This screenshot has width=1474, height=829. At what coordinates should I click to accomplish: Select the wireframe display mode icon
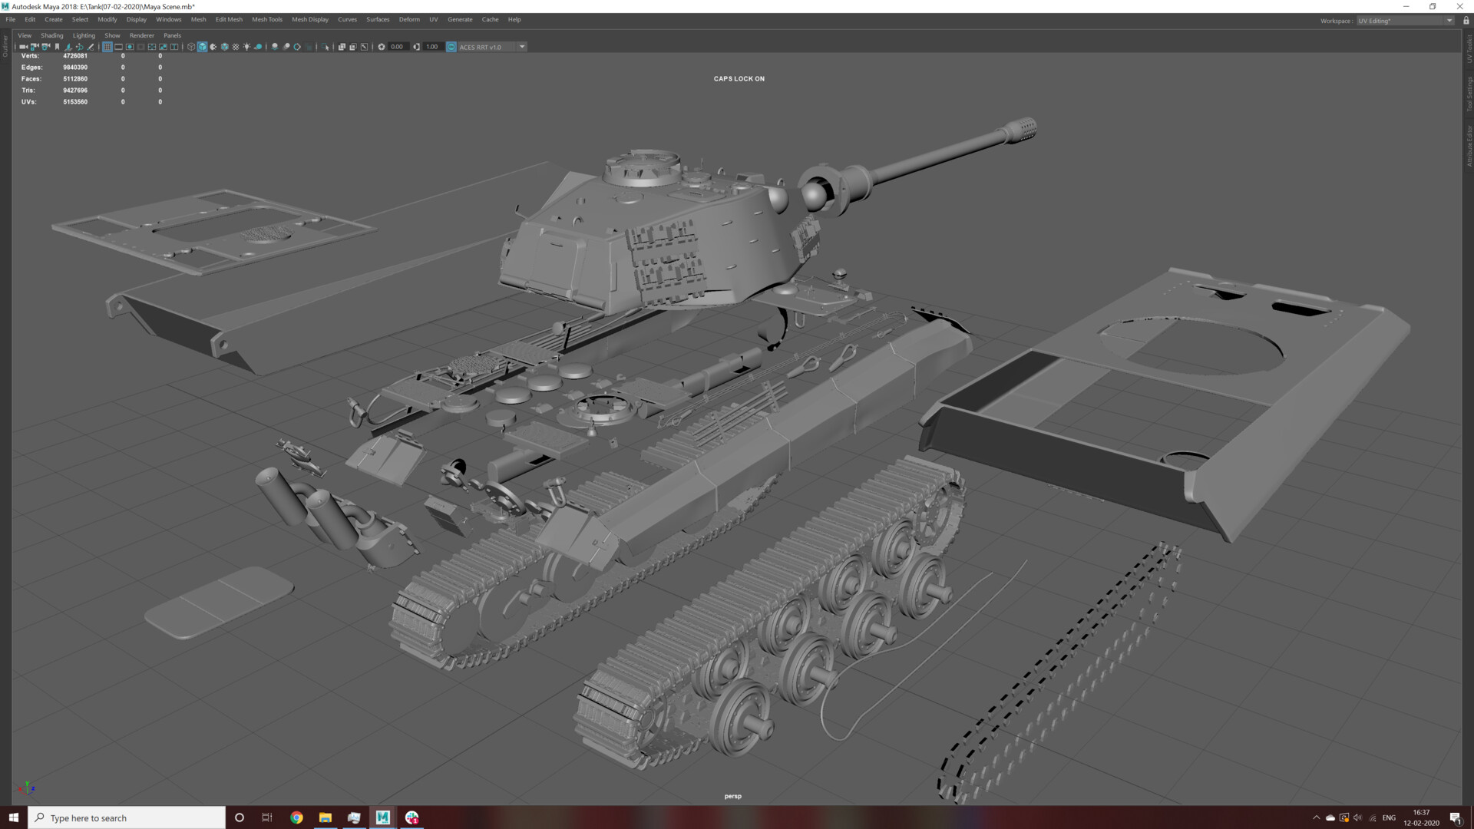point(190,47)
